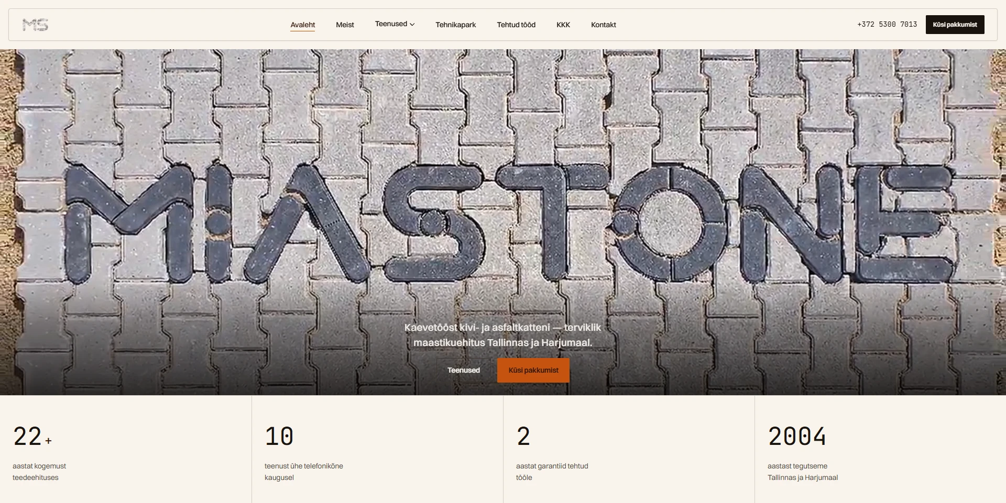Screen dimensions: 1006x503
Task: Call phone number +372 5300 7013
Action: (887, 25)
